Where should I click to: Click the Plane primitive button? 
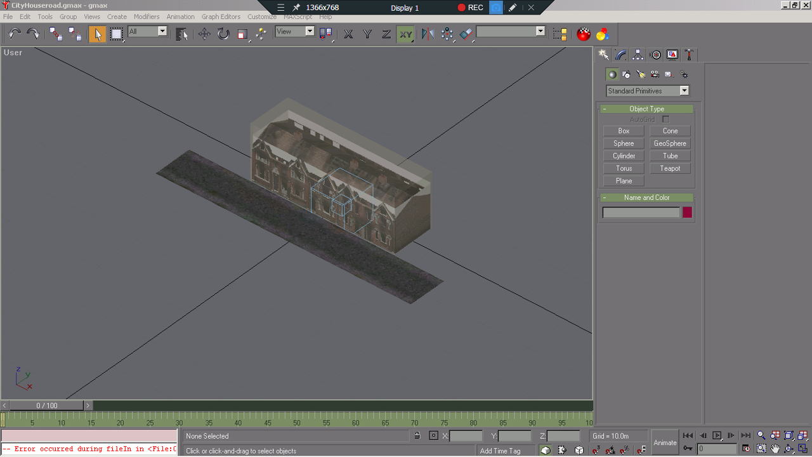coord(624,181)
